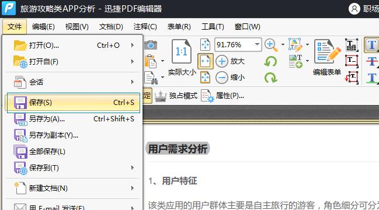Click the snapshot camera icon

point(151,45)
